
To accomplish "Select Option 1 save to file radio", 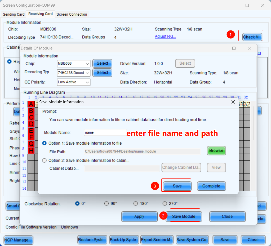I will click(x=44, y=143).
